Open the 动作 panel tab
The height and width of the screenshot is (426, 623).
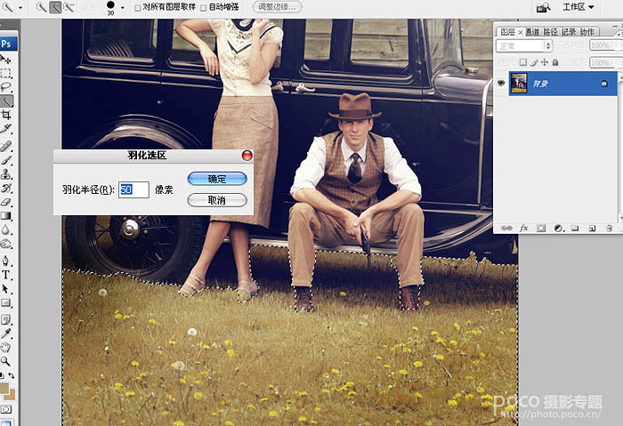587,32
